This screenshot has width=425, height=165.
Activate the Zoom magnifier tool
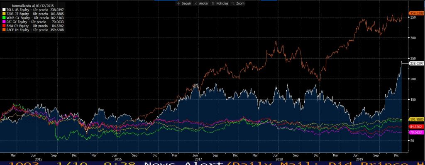click(238, 3)
